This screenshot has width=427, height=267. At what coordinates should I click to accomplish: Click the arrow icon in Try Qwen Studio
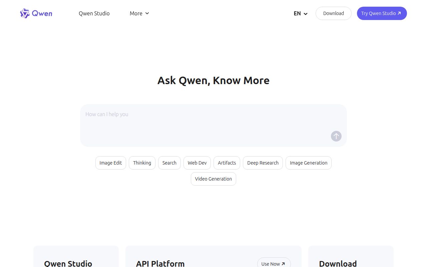pos(399,13)
